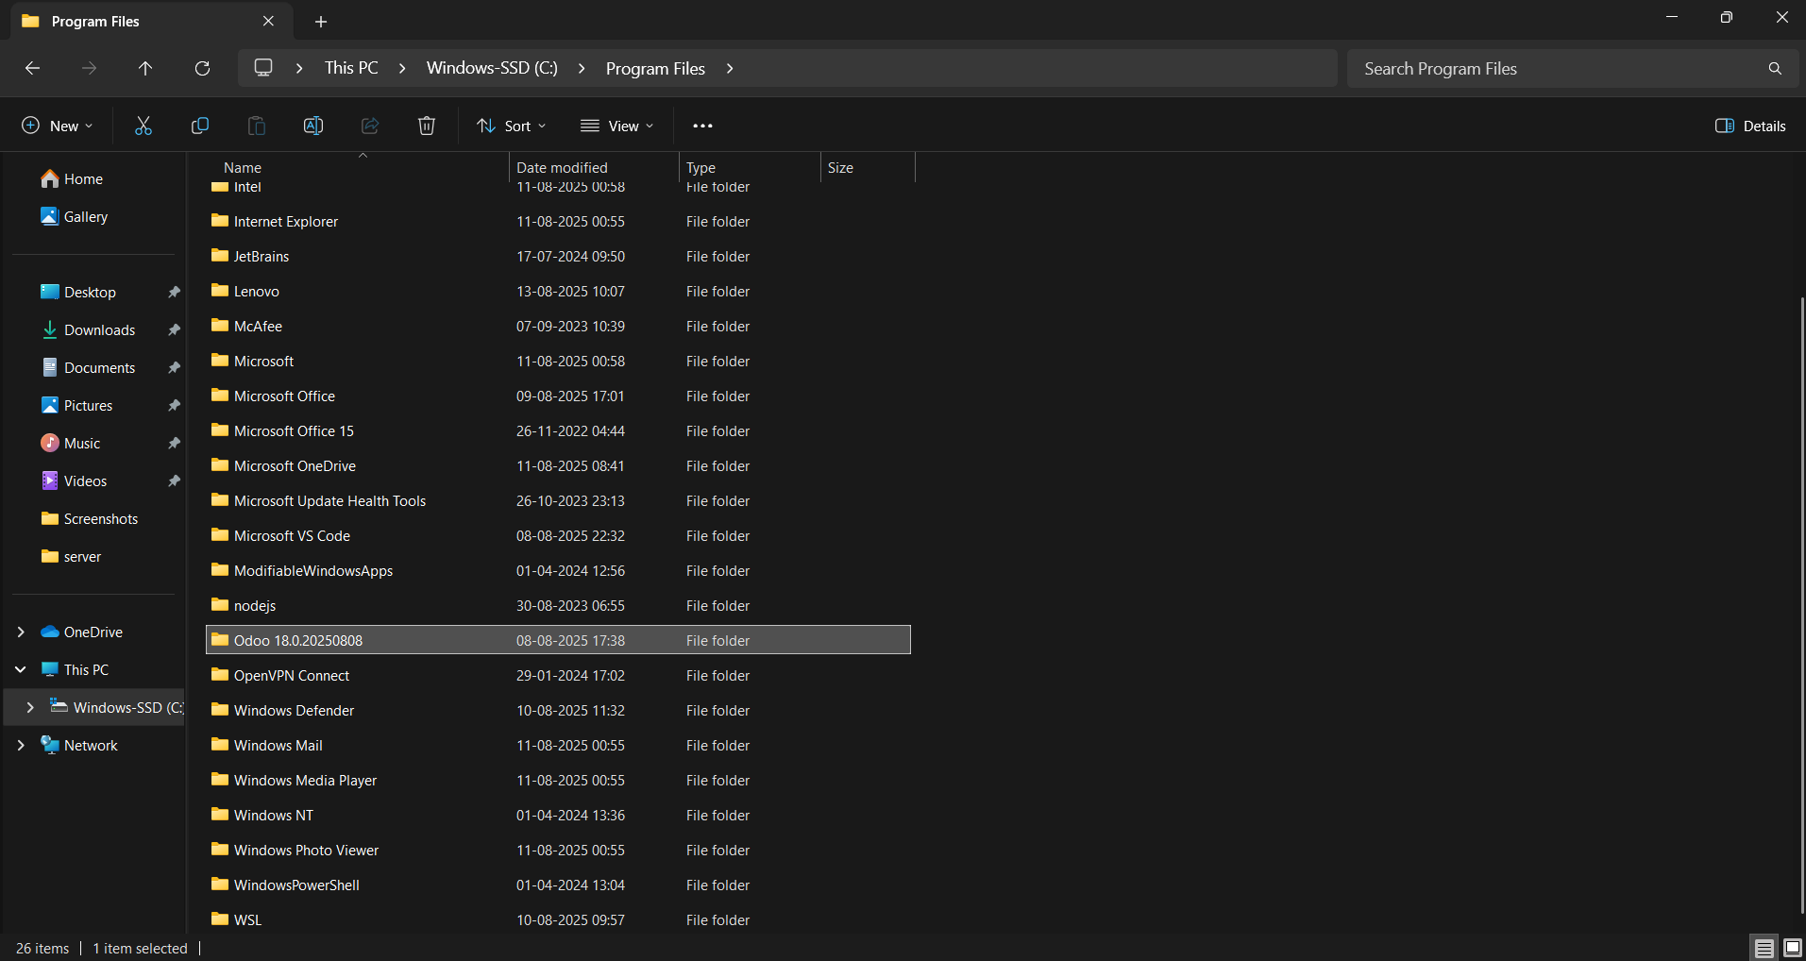Open the Odoo 18.0.20250808 folder icon

[220, 640]
